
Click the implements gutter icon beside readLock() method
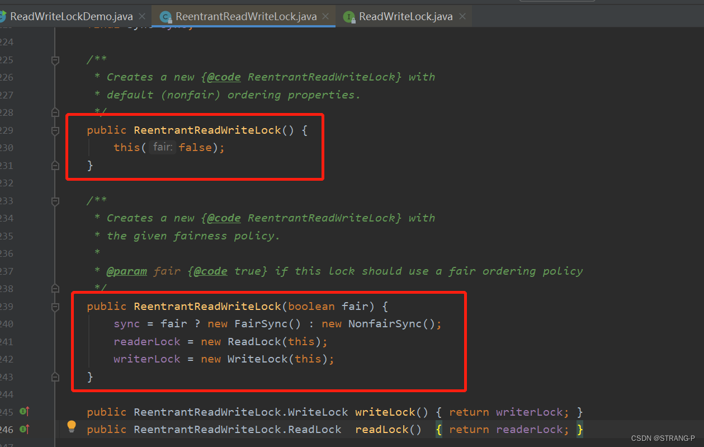click(x=24, y=429)
